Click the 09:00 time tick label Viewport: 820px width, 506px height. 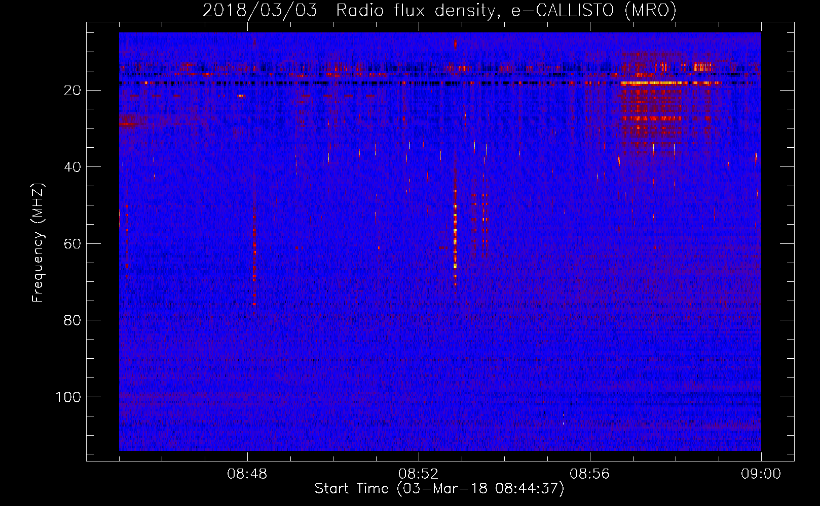pos(761,474)
